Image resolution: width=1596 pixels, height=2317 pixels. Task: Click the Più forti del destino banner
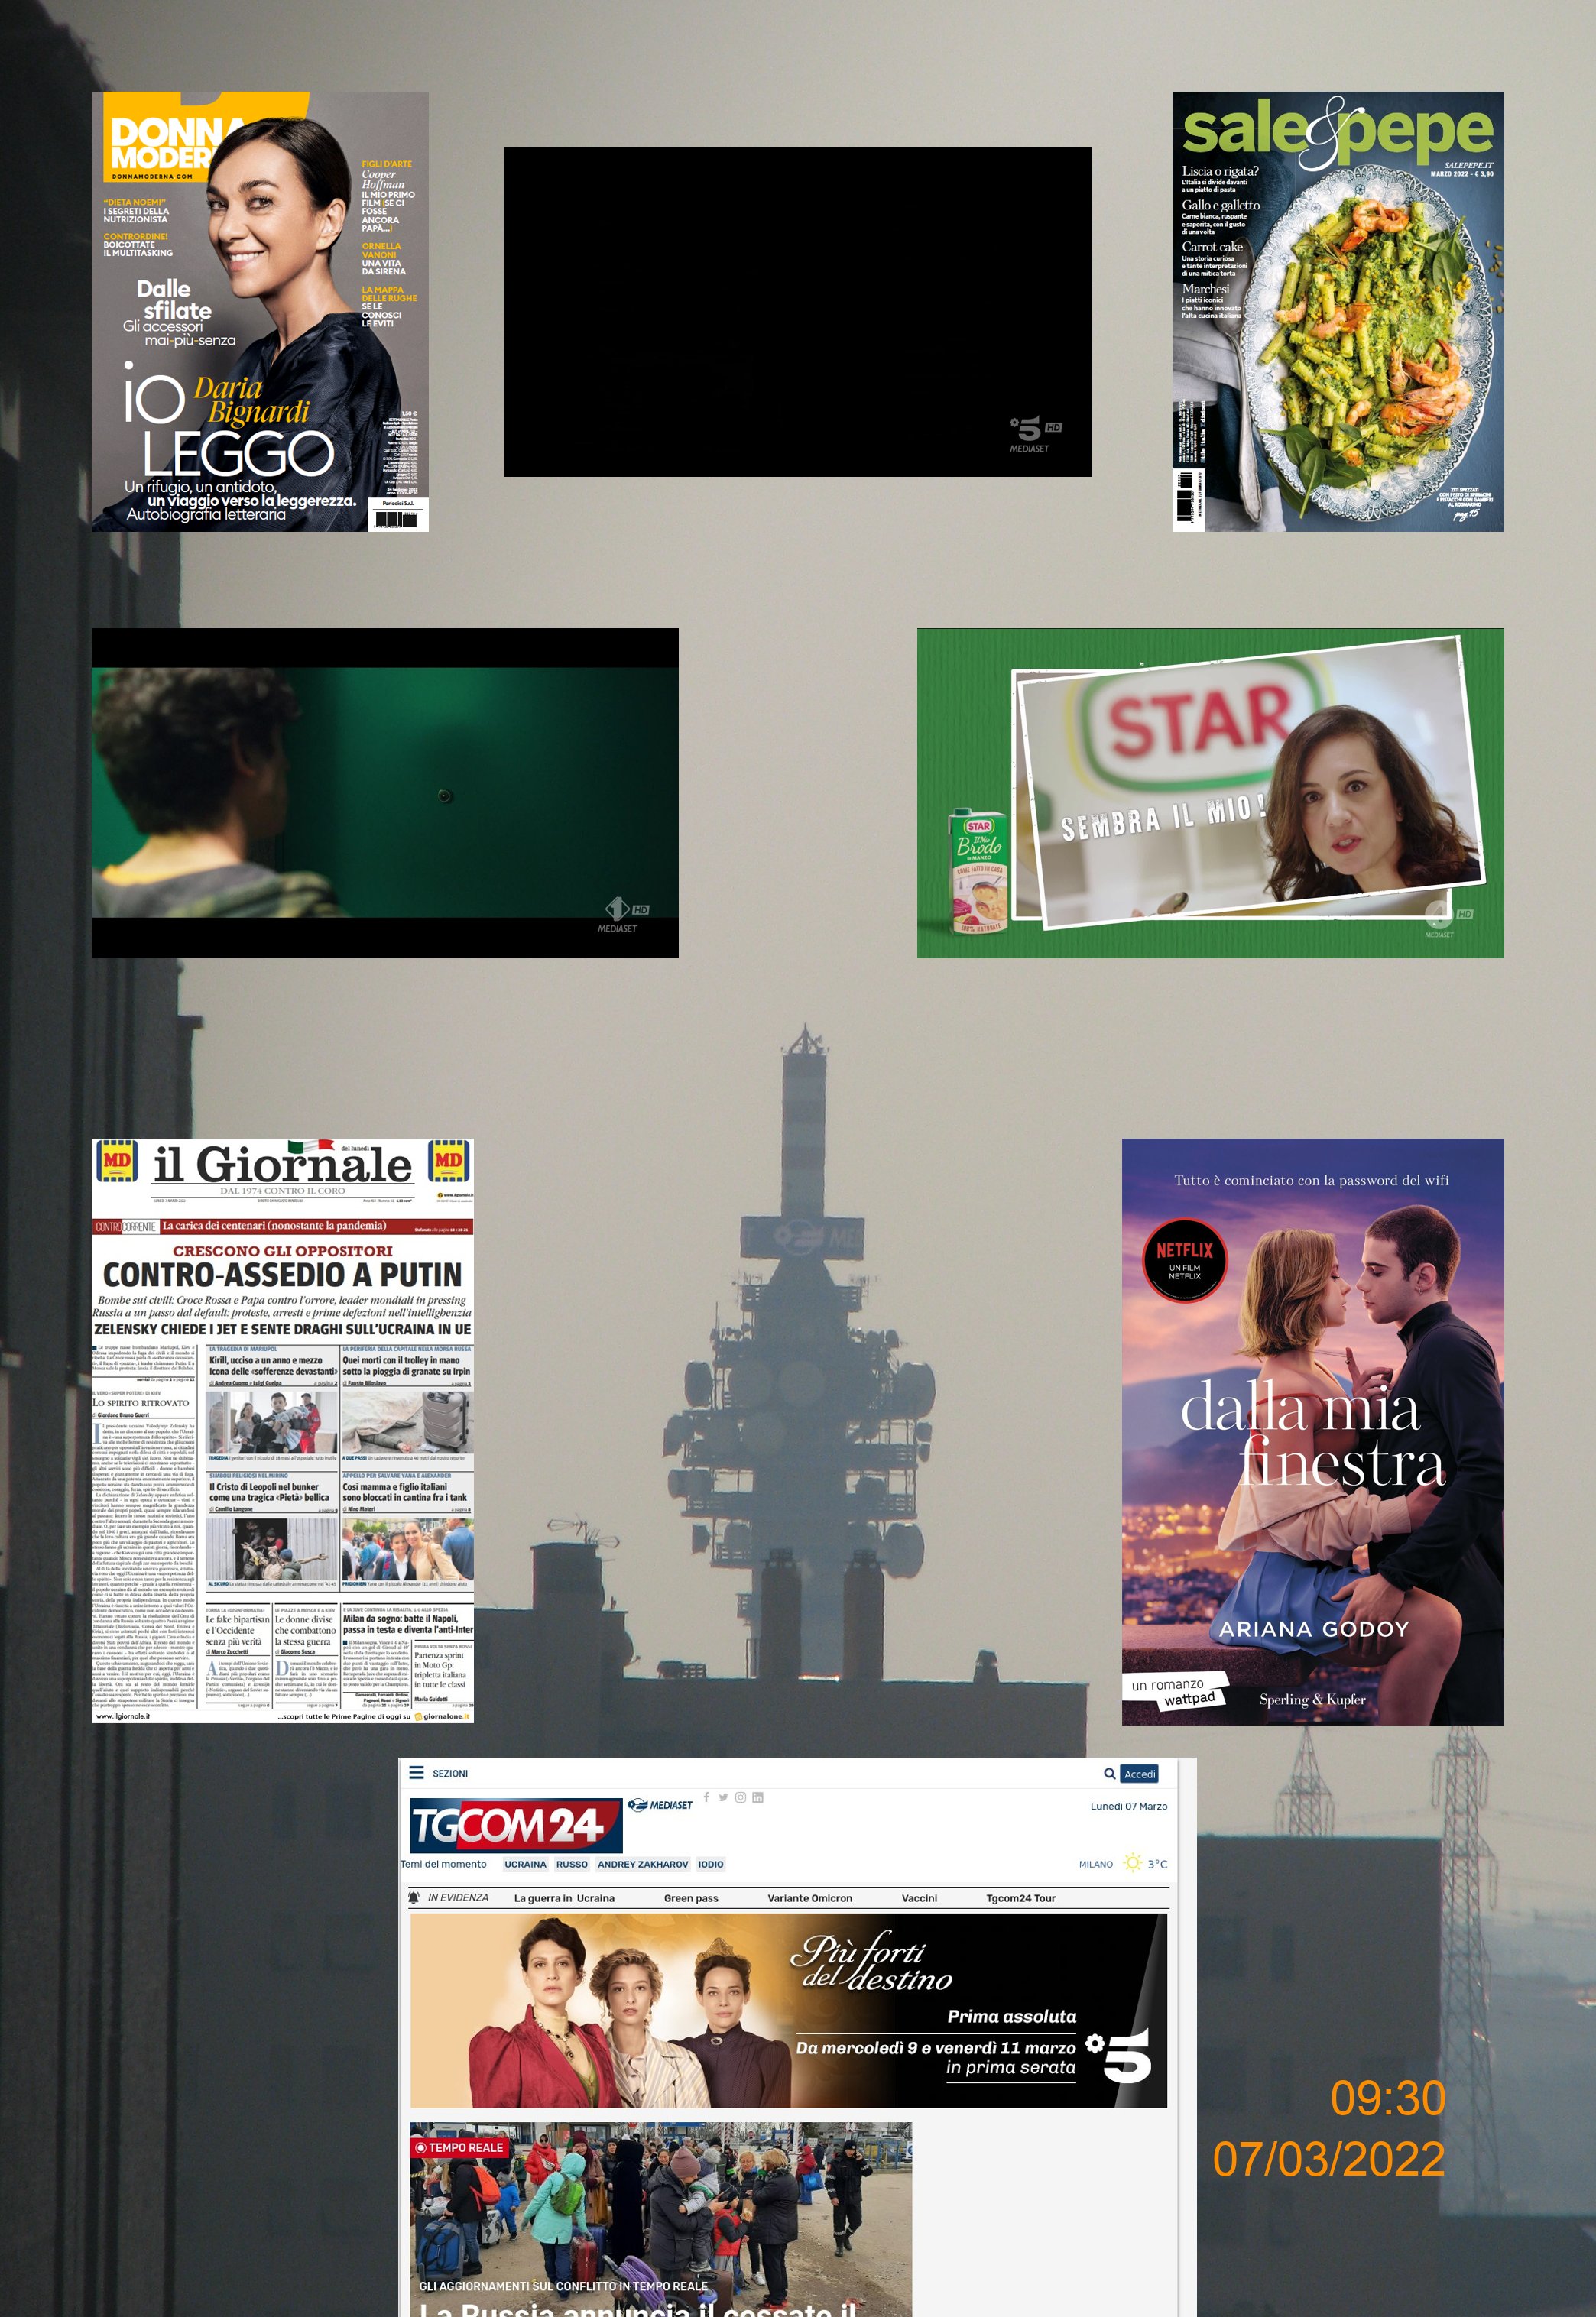click(x=788, y=2011)
